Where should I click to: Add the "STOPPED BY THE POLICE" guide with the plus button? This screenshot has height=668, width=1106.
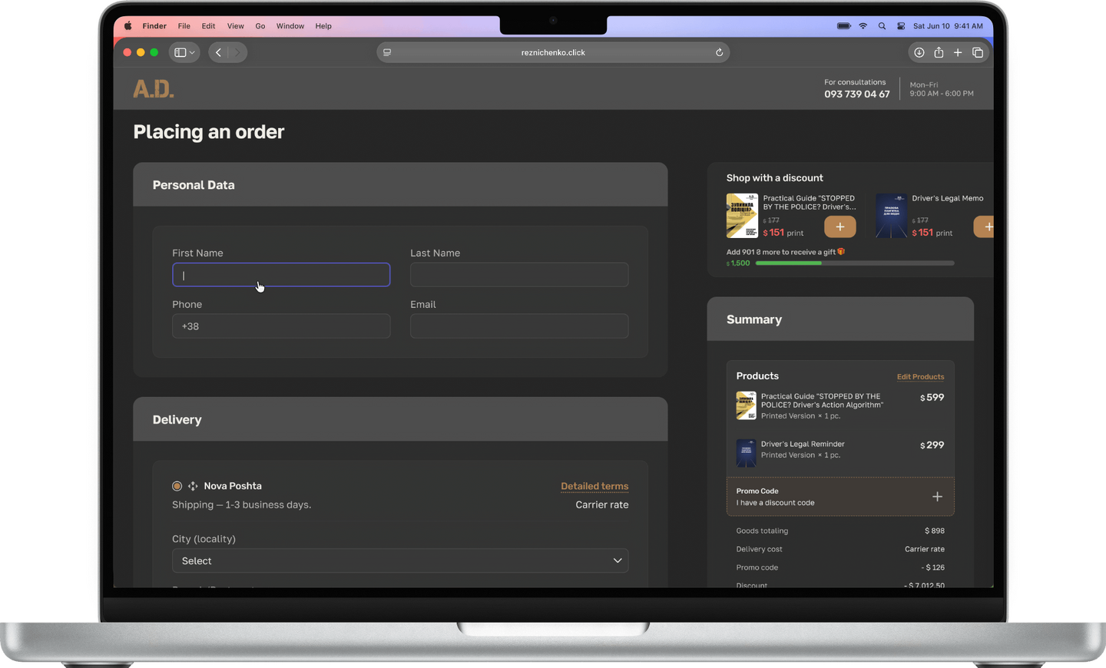coord(840,227)
